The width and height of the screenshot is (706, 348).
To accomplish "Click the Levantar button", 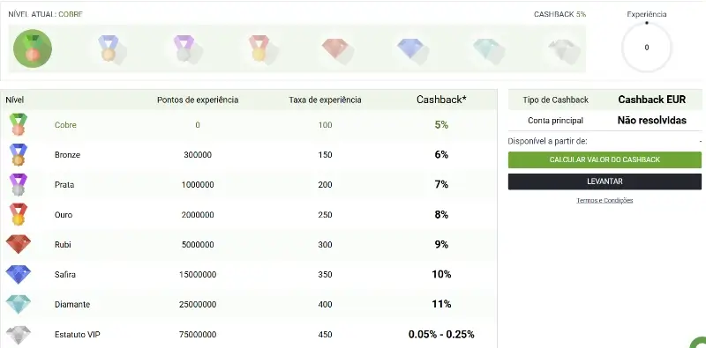I will 605,181.
